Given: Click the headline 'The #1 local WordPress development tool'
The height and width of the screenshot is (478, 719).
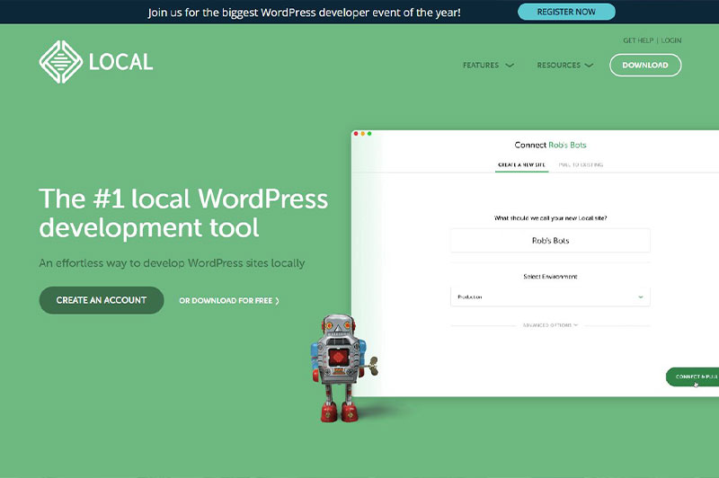Looking at the screenshot, I should [x=183, y=213].
